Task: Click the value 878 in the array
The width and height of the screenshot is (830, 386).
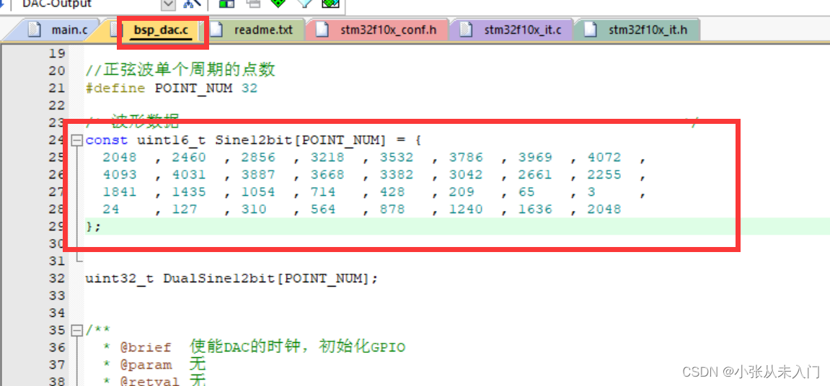Action: (392, 210)
